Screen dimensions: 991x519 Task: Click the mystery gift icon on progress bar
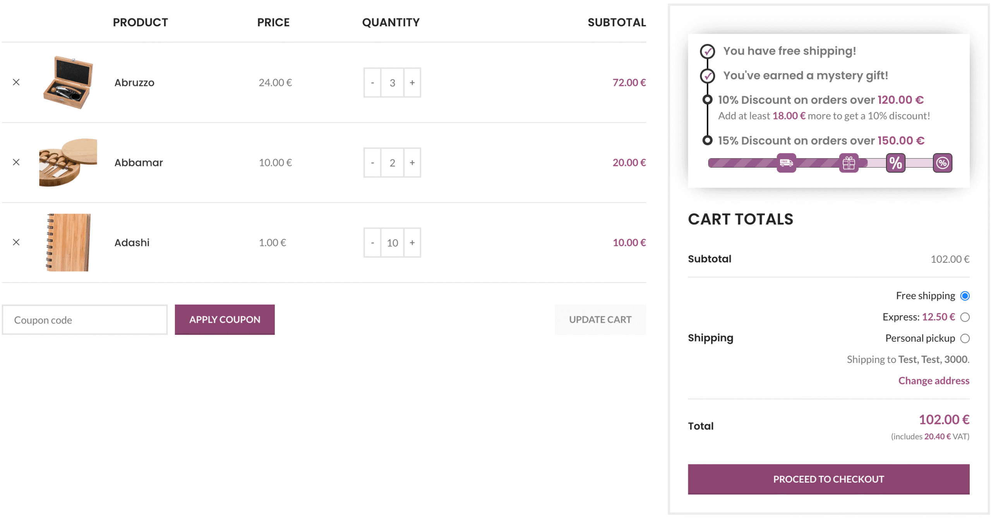click(848, 163)
